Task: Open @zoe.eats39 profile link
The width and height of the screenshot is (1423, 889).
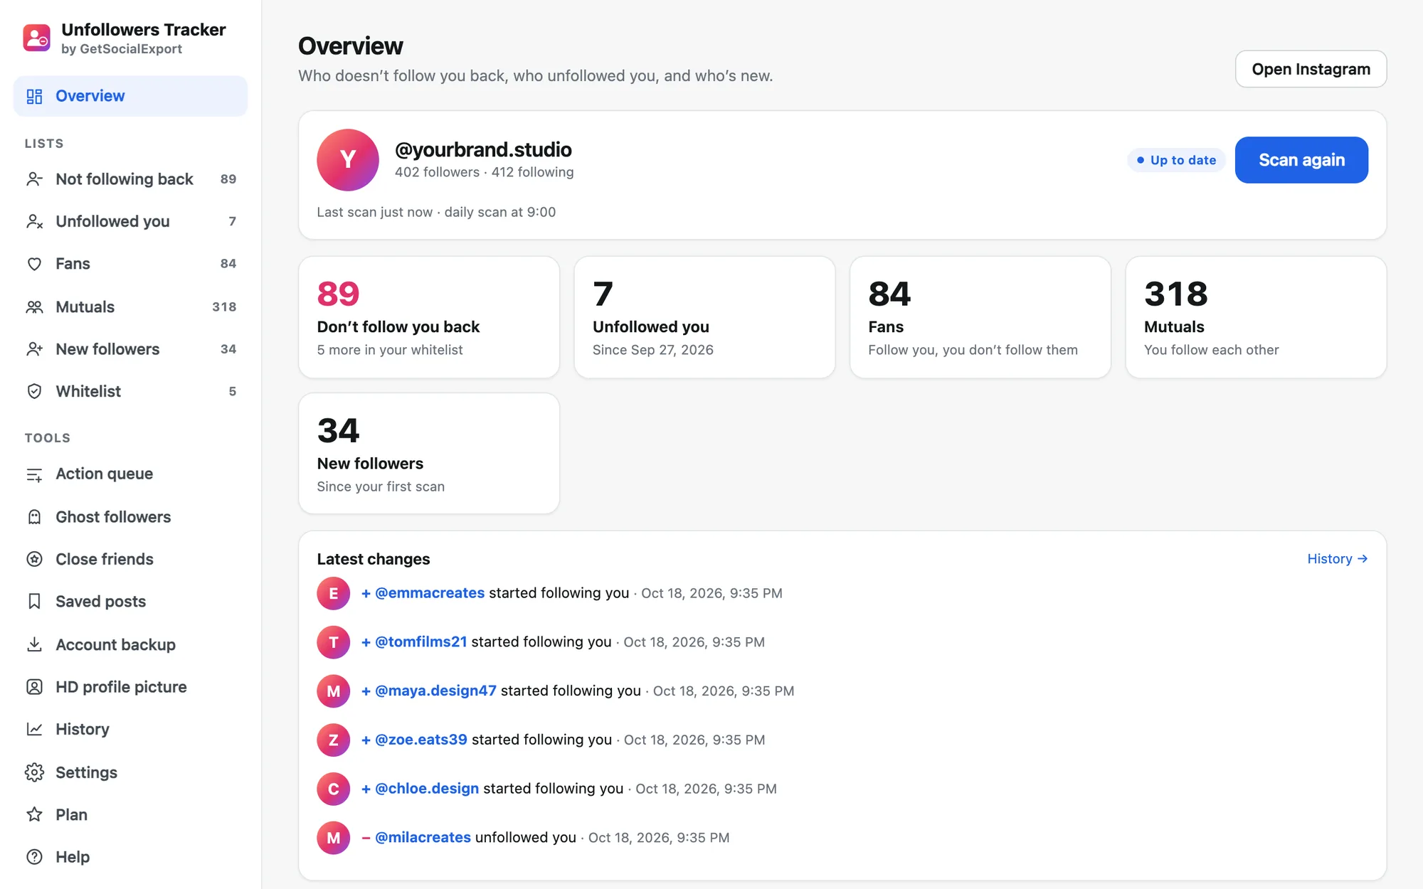Action: pyautogui.click(x=421, y=740)
